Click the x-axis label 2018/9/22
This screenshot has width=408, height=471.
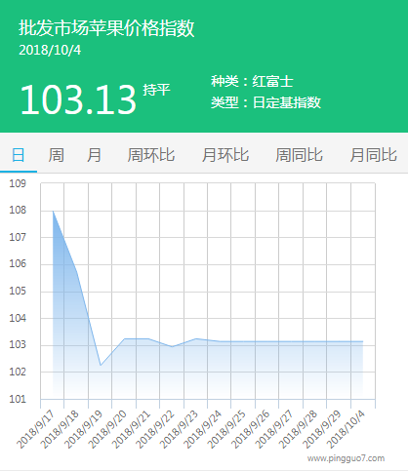pyautogui.click(x=155, y=430)
